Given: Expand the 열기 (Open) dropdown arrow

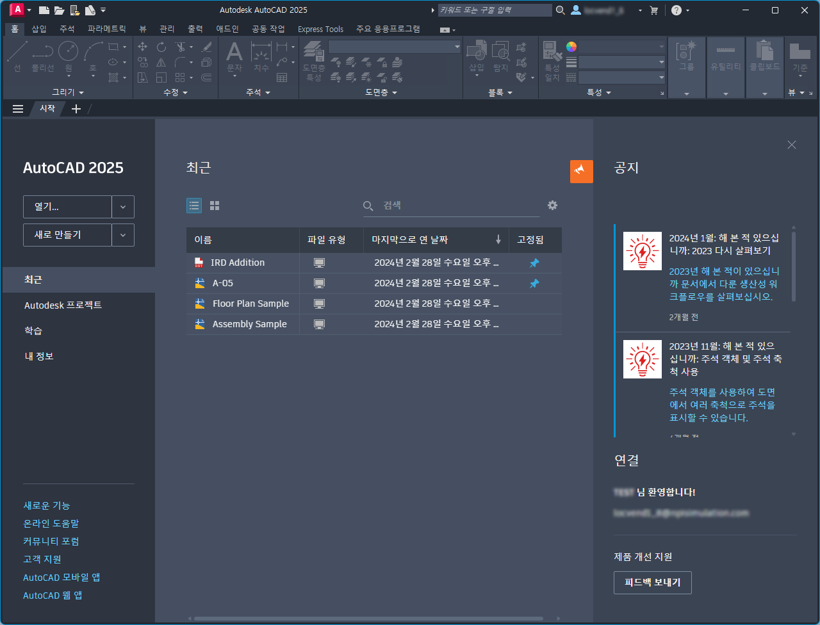Looking at the screenshot, I should point(123,207).
